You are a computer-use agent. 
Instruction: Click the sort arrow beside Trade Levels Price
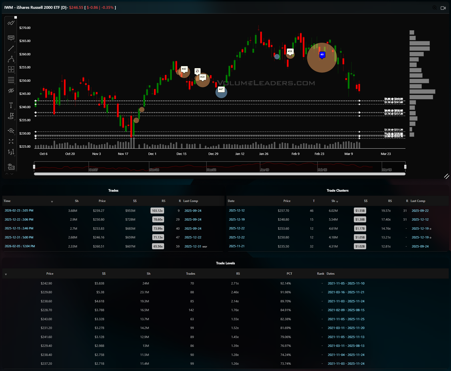[x=6, y=274]
